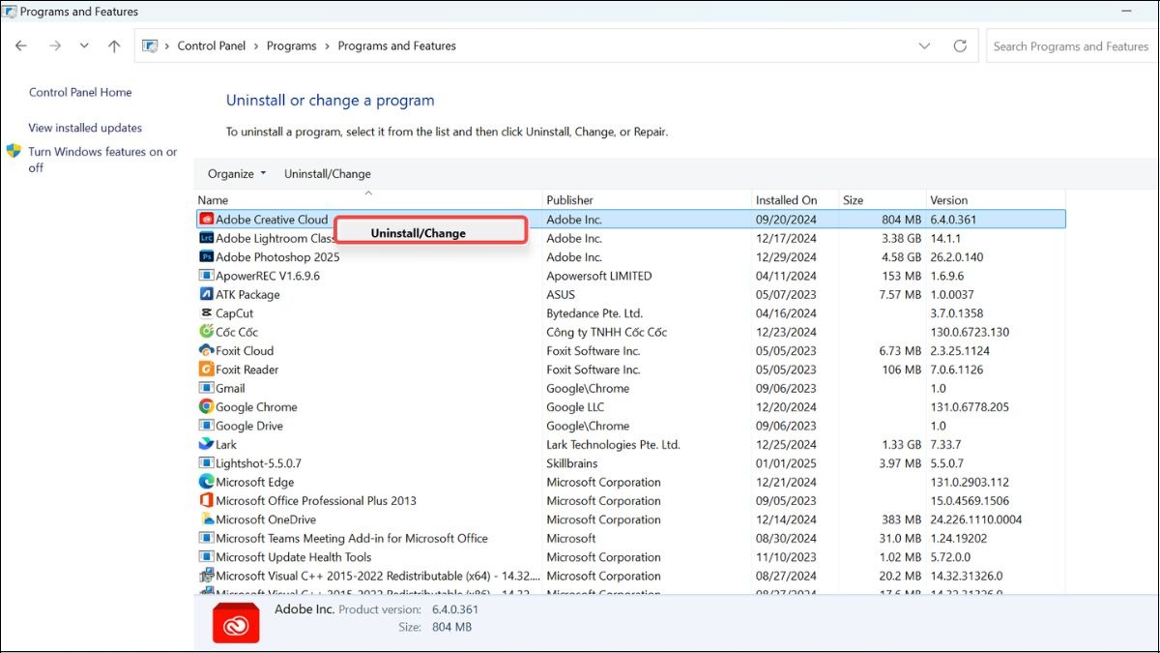The height and width of the screenshot is (653, 1160).
Task: Click the CapCut program icon
Action: pos(206,313)
